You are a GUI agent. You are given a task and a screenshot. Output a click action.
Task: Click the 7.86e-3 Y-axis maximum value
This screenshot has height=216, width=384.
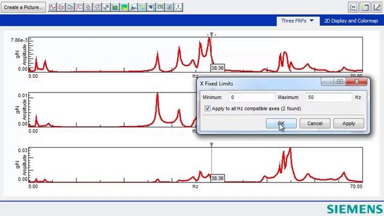[x=19, y=40]
